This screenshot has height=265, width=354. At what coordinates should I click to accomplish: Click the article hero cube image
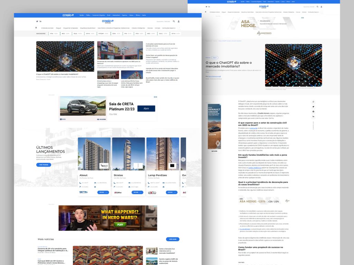294,65
